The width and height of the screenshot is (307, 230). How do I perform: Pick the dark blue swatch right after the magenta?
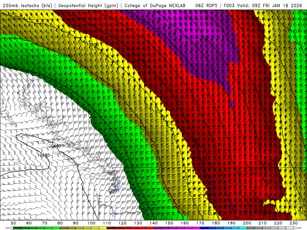click(x=204, y=228)
